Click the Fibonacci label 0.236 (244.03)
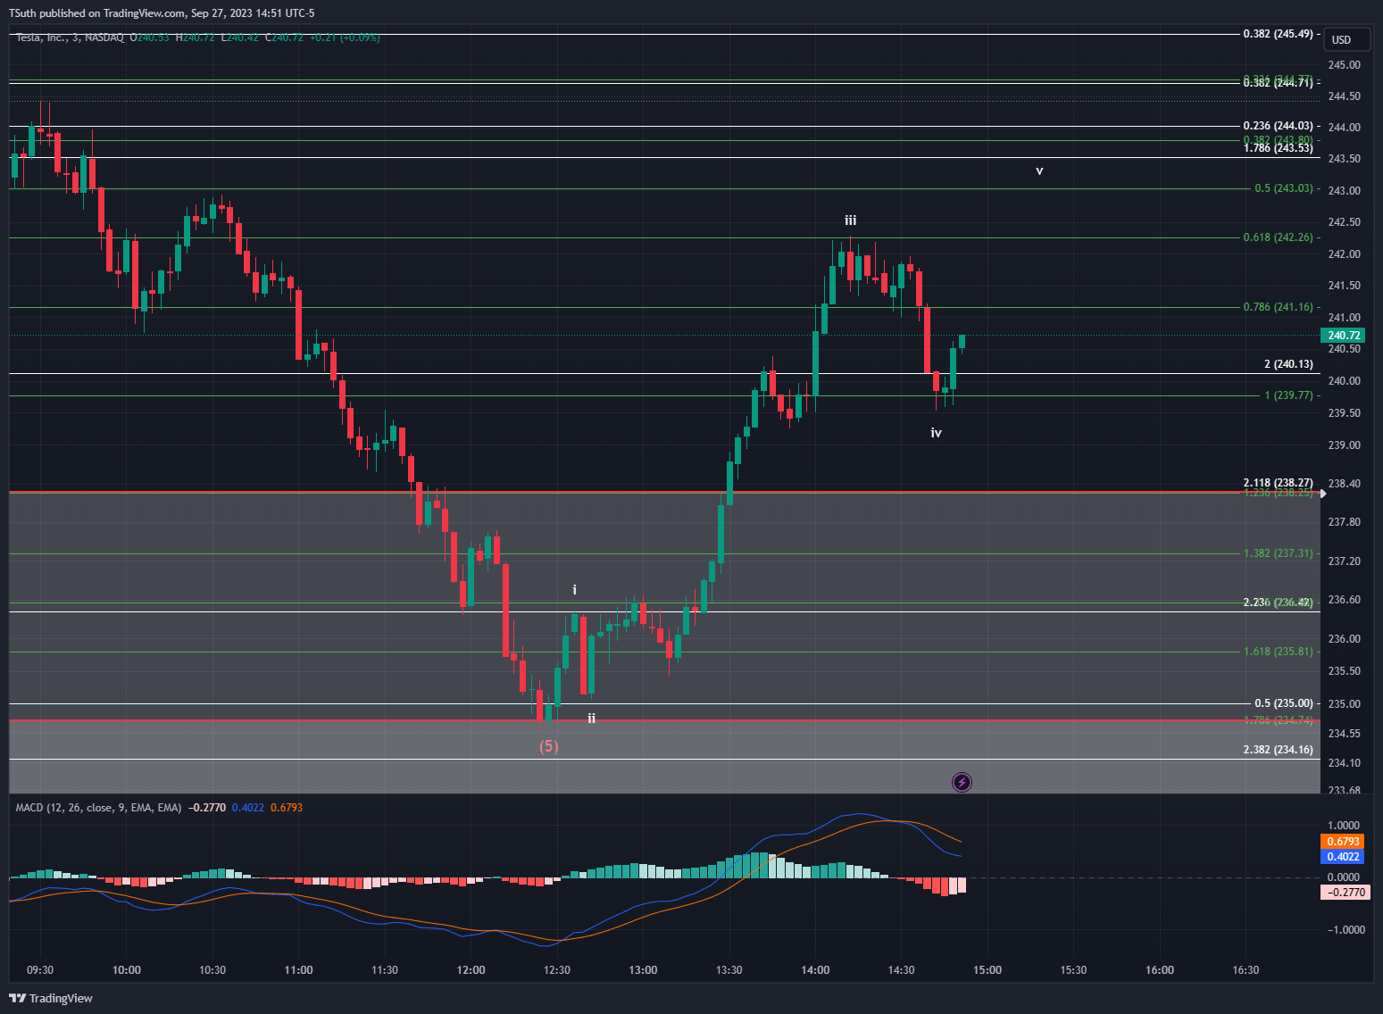 [x=1278, y=126]
